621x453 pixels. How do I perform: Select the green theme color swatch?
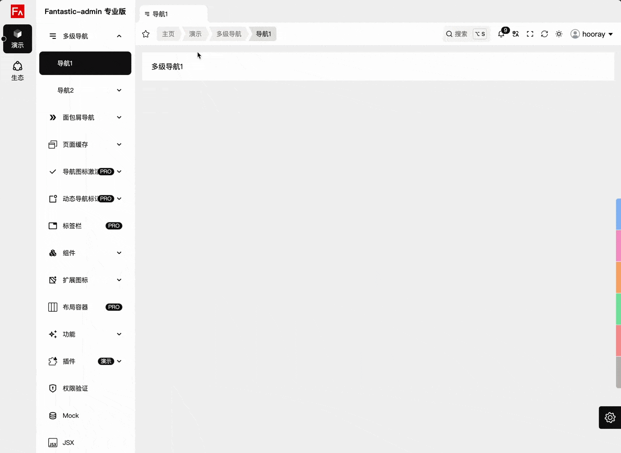click(x=618, y=309)
